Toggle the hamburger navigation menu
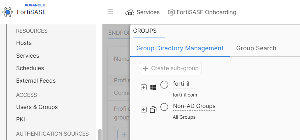 click(110, 12)
